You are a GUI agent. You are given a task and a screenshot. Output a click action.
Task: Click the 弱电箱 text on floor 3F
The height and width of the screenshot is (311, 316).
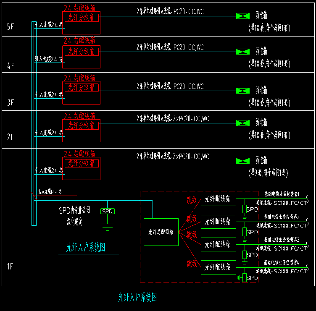261,90
